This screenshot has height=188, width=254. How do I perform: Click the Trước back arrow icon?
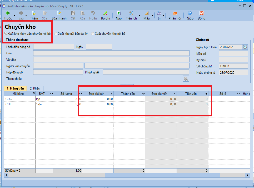click(8, 13)
